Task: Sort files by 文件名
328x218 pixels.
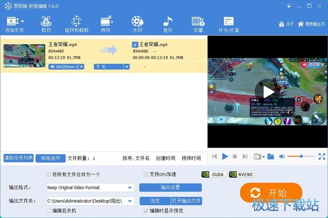Action: pyautogui.click(x=142, y=158)
